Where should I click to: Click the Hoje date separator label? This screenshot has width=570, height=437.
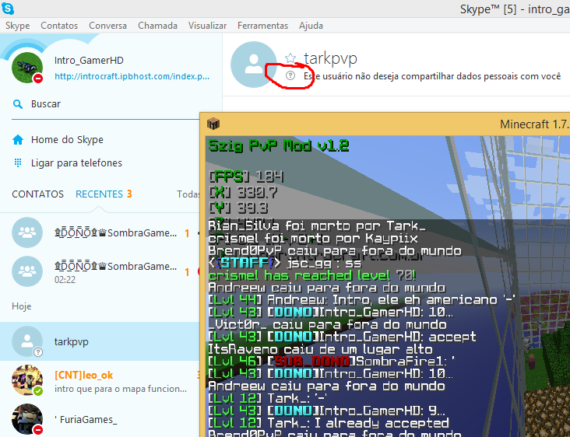(x=22, y=306)
